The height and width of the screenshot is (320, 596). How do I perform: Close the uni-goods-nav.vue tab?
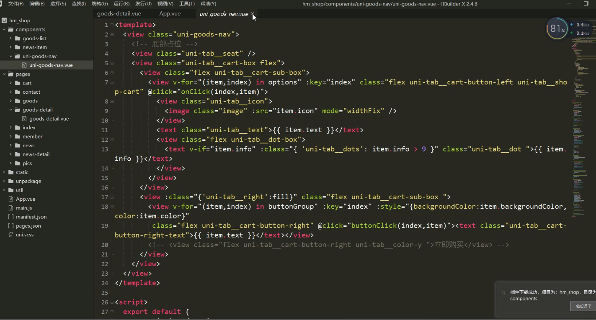(253, 14)
